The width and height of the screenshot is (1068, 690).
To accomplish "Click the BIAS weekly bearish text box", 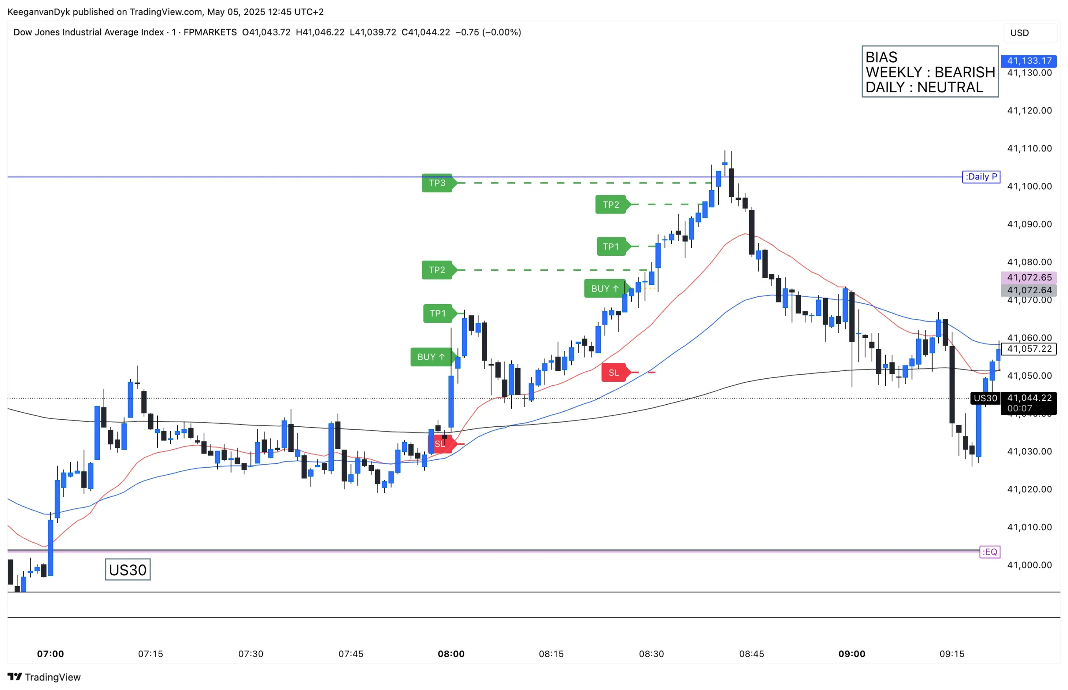I will (x=929, y=72).
